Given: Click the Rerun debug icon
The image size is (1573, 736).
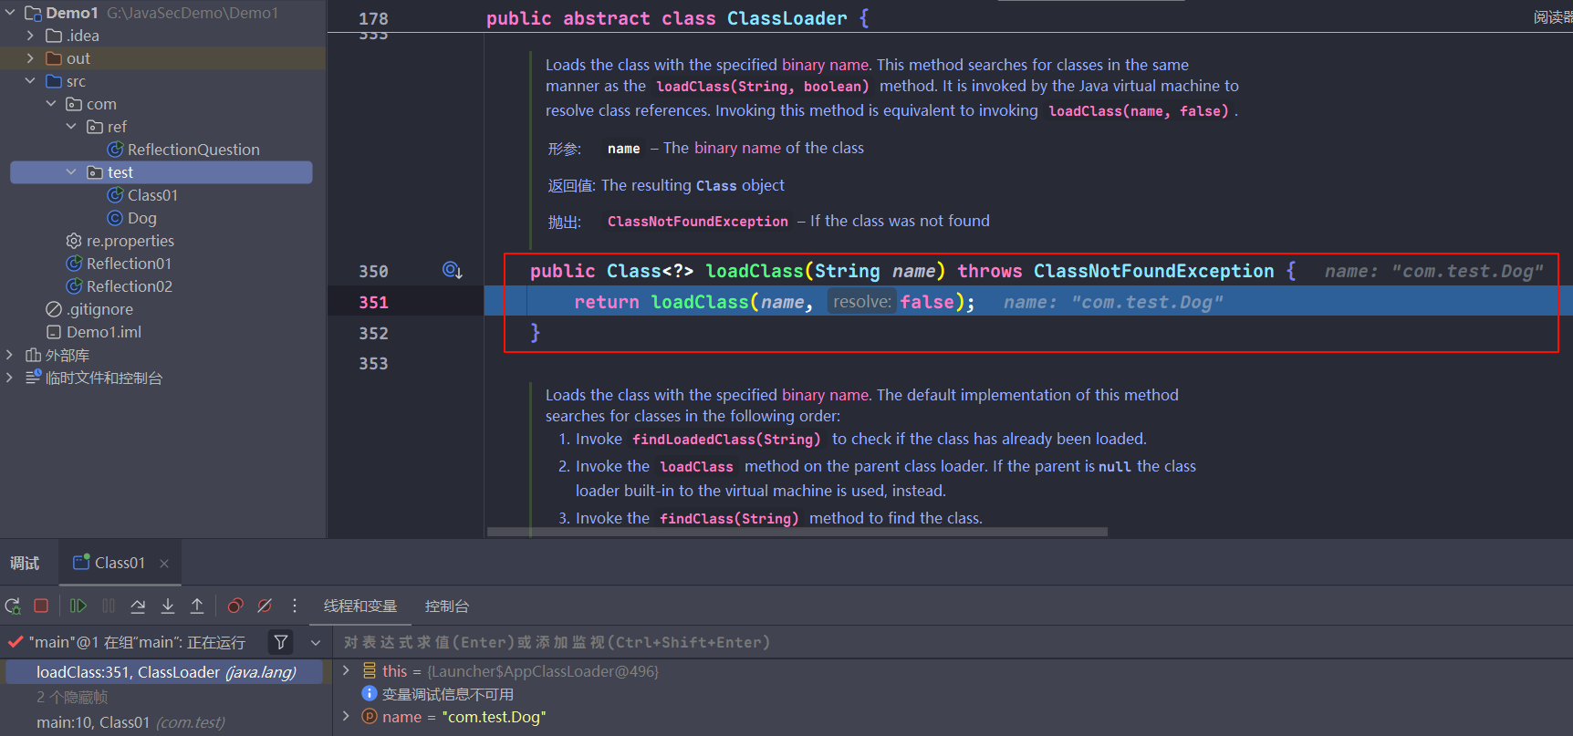Looking at the screenshot, I should [13, 606].
